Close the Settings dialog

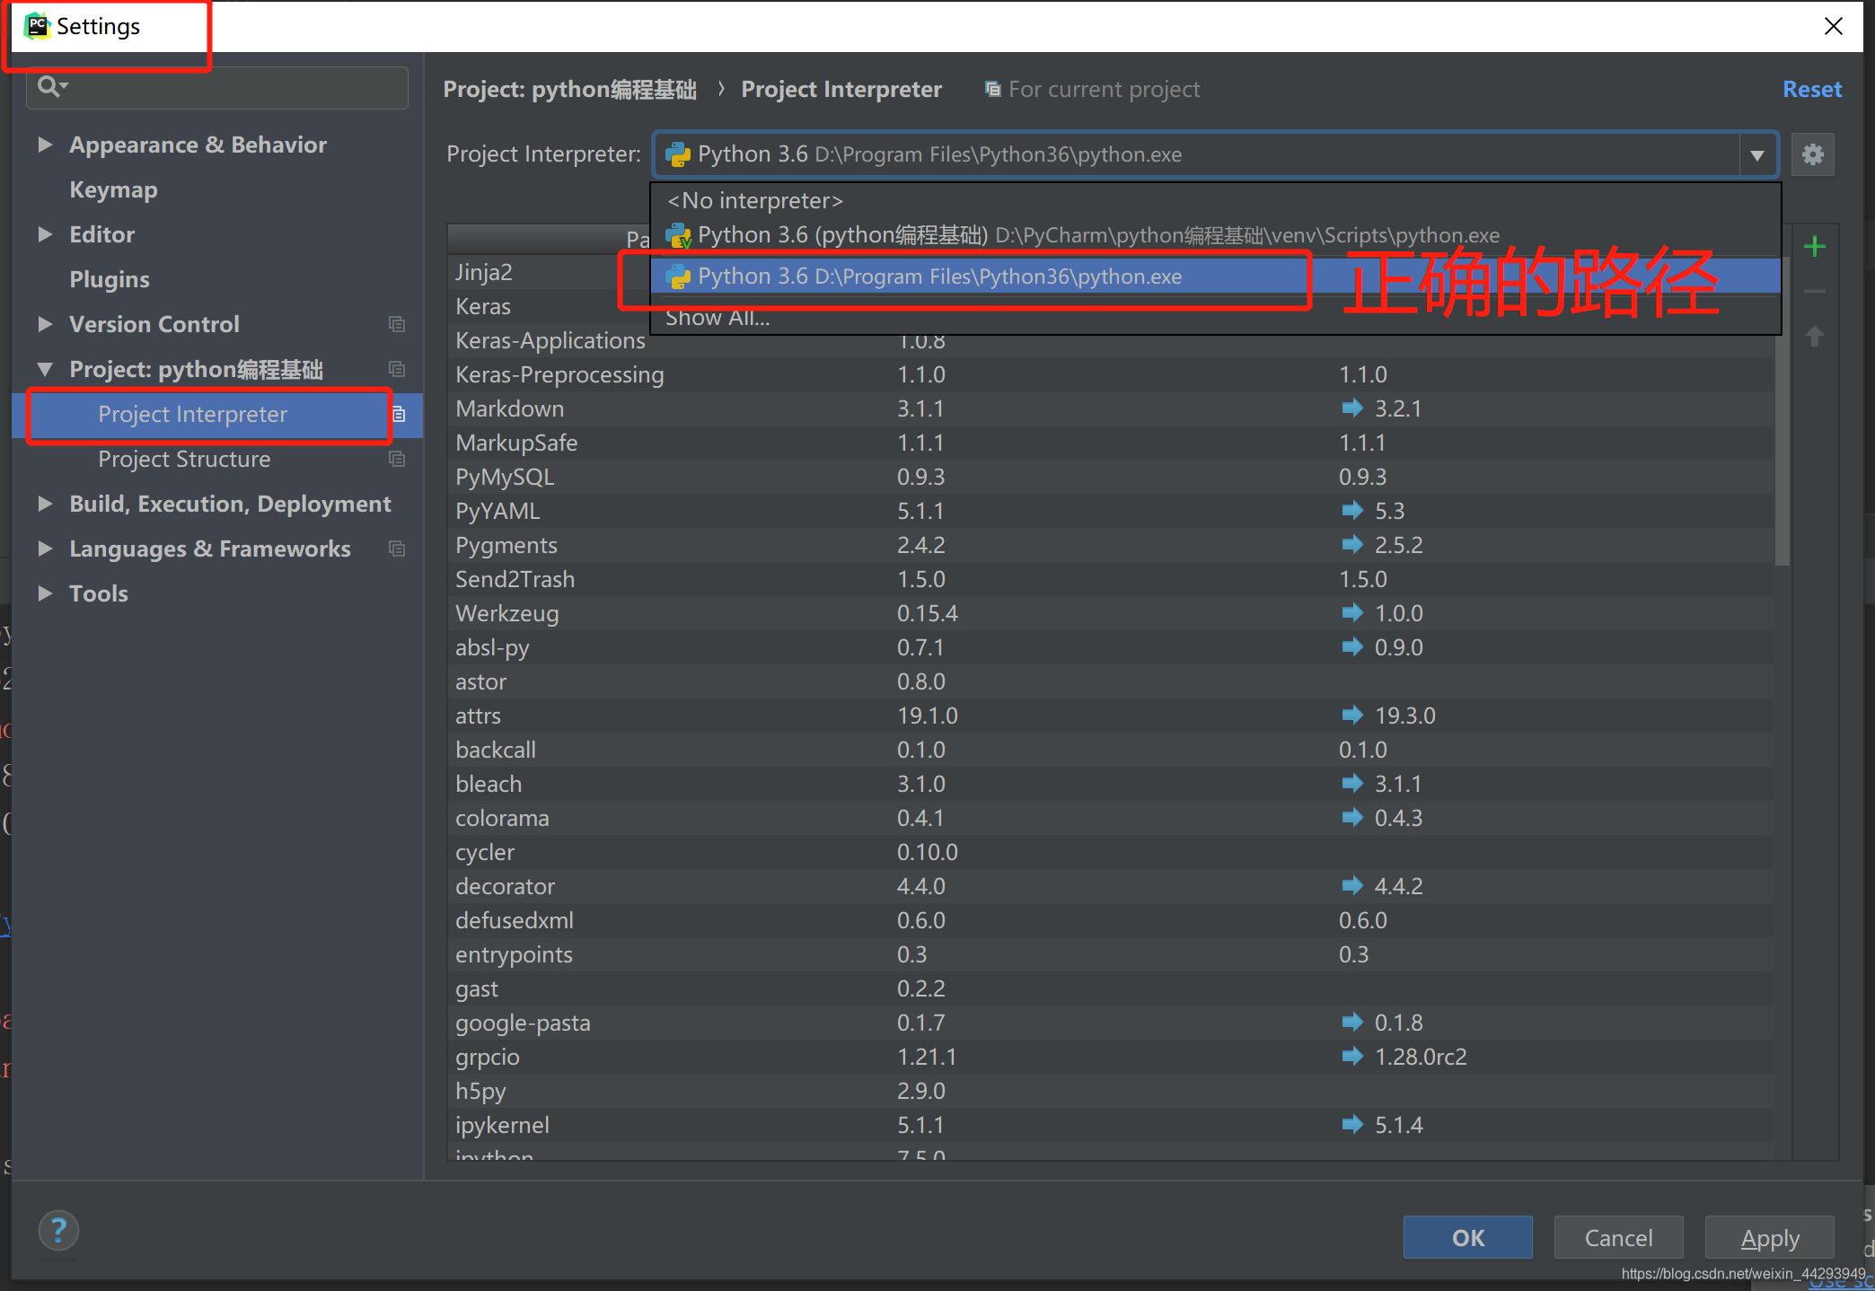tap(1834, 26)
